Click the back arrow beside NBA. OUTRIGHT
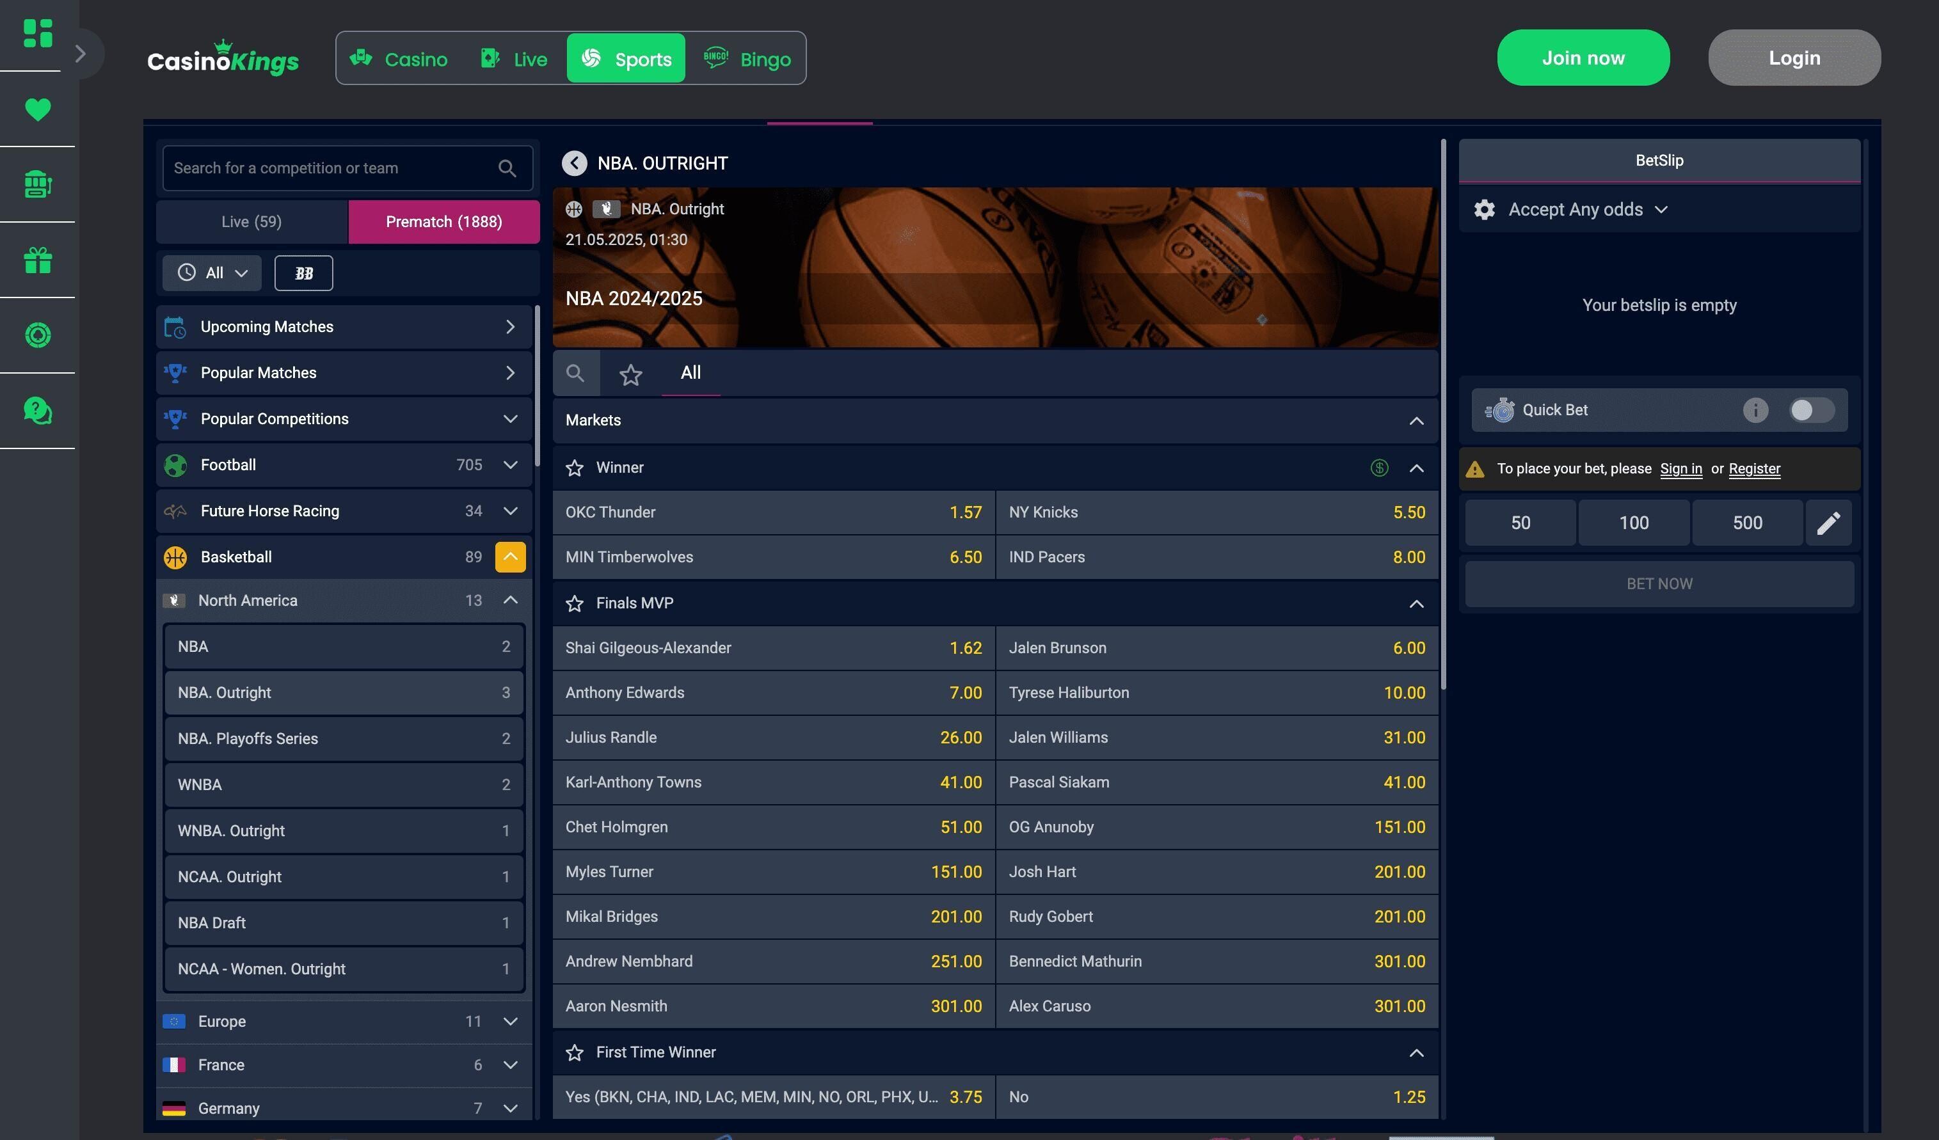 tap(574, 163)
